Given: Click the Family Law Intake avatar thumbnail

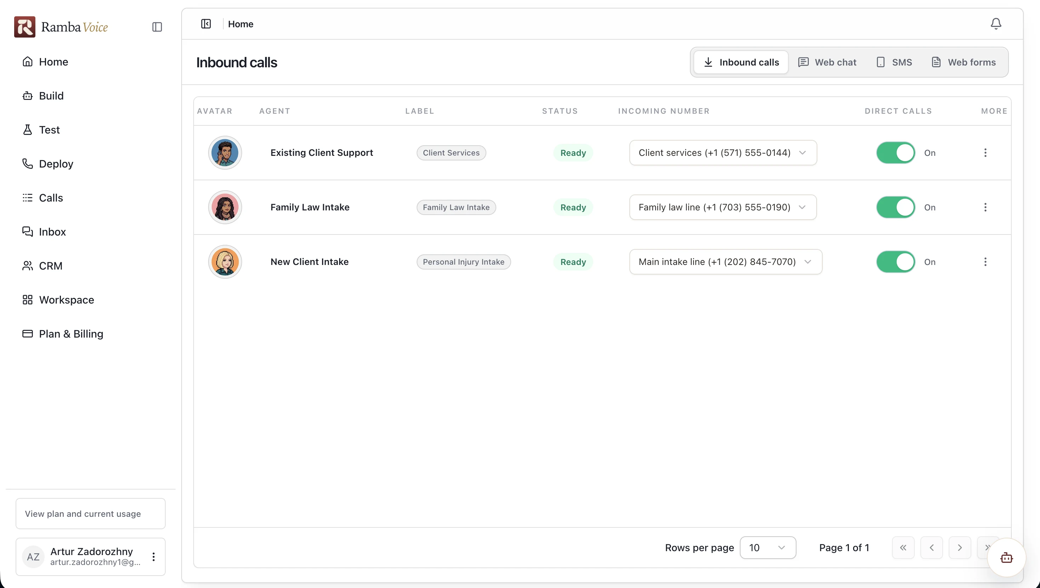Looking at the screenshot, I should (x=225, y=207).
